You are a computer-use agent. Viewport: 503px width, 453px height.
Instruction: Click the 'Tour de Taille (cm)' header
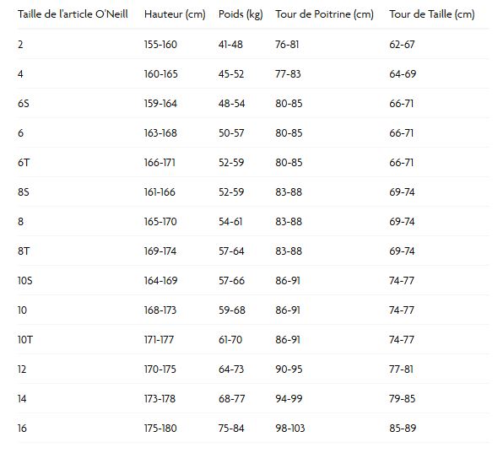click(x=432, y=14)
